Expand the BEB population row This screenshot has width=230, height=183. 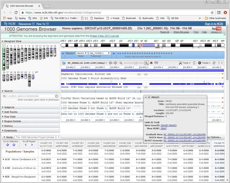[3, 177]
